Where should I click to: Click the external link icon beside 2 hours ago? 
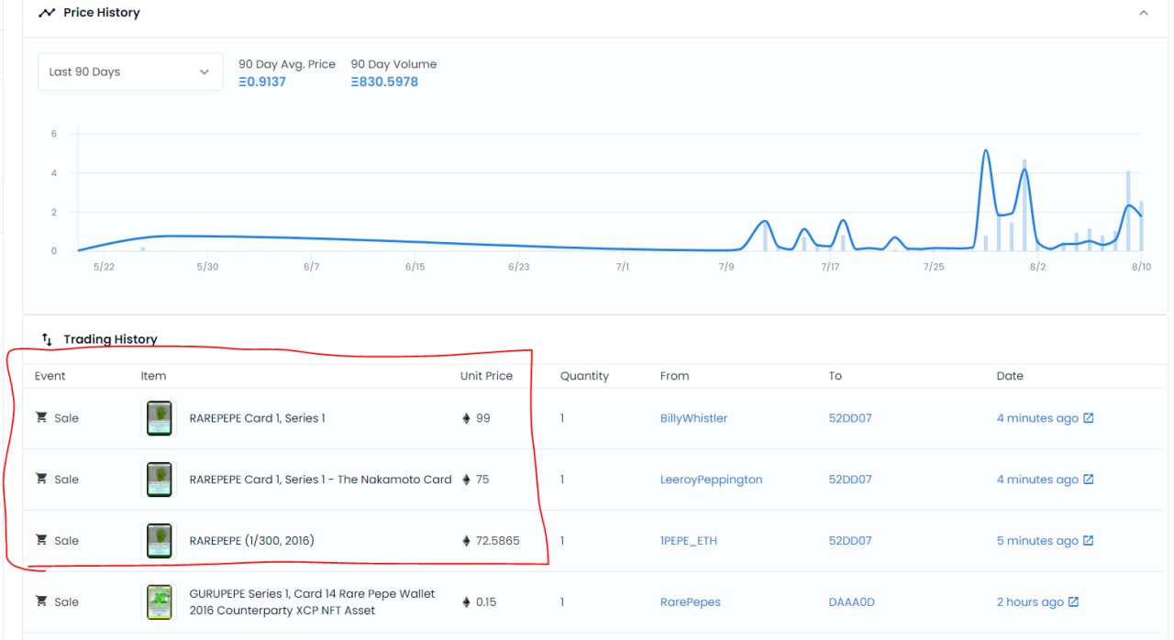click(1074, 602)
